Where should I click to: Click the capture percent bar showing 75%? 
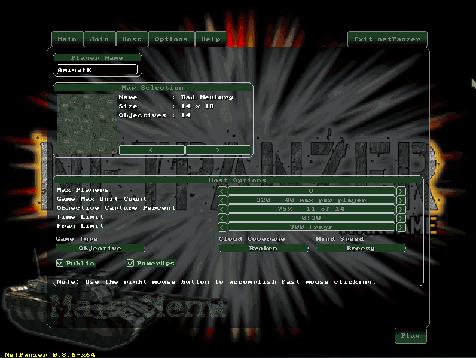312,209
